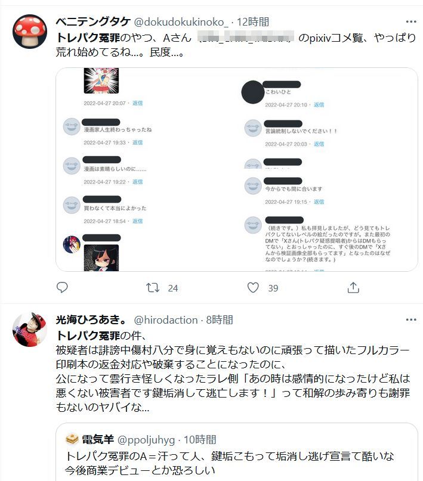Image resolution: width=423 pixels, height=481 pixels.
Task: Open the 8時間 timestamp link
Action: (x=220, y=320)
